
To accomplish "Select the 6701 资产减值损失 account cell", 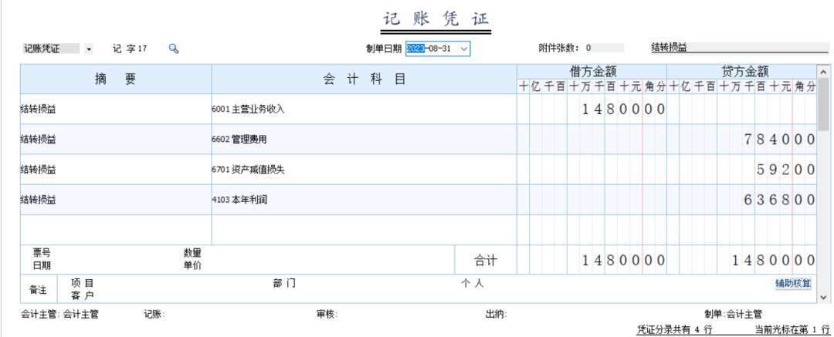I will click(x=364, y=170).
